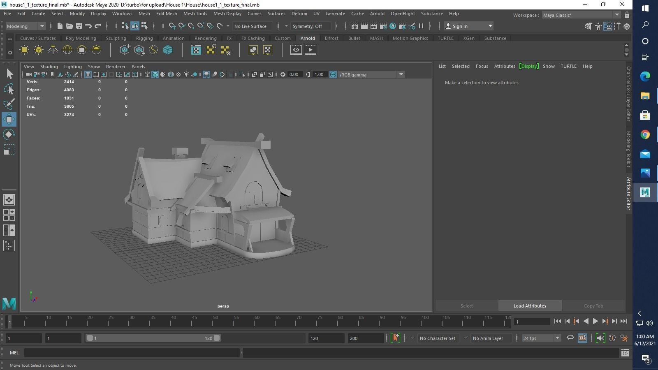Open the Arnold menu in menu bar
658x370 pixels.
click(377, 14)
